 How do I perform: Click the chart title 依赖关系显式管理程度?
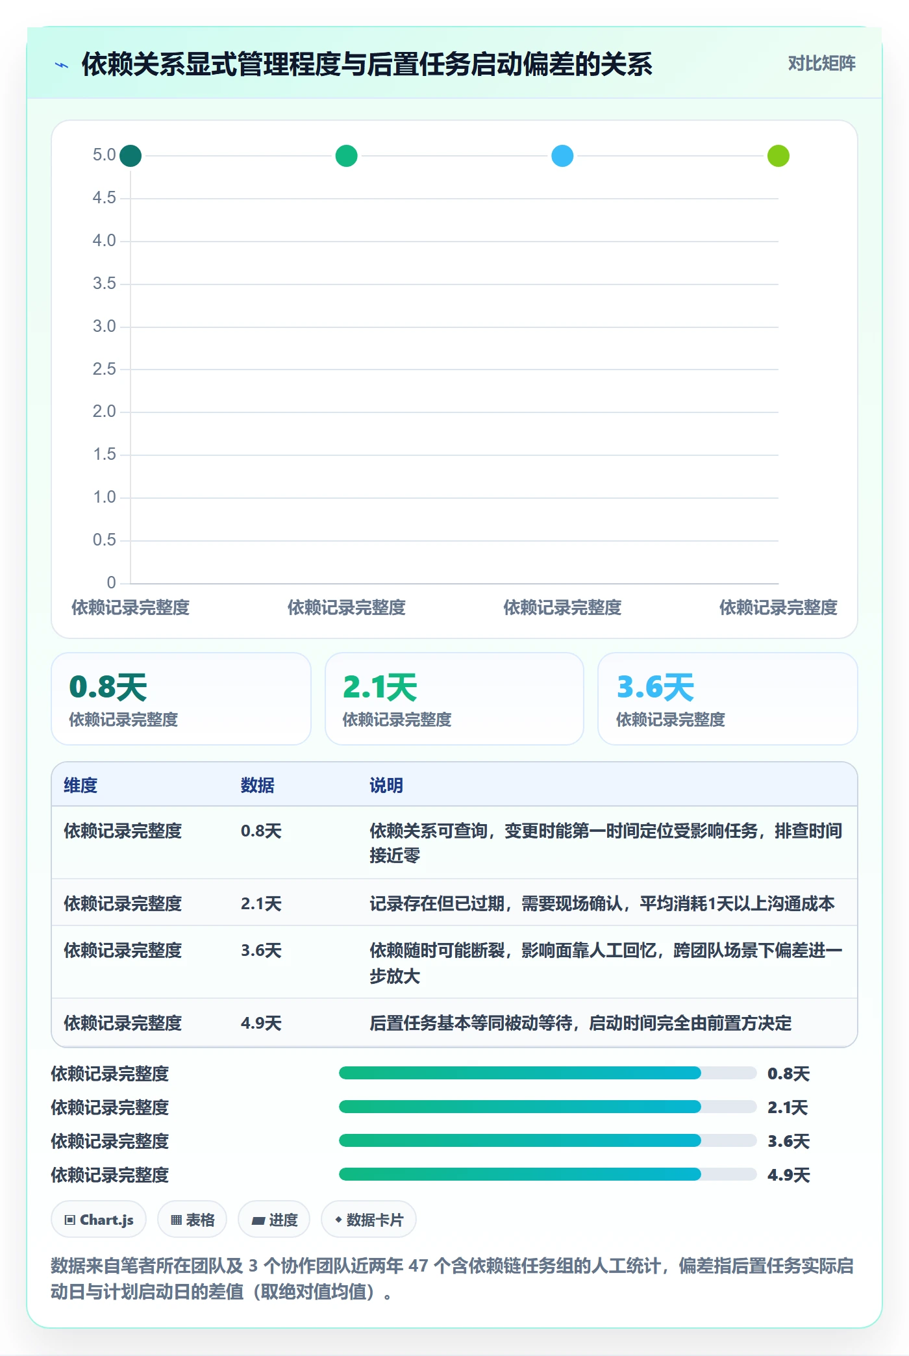pos(367,64)
